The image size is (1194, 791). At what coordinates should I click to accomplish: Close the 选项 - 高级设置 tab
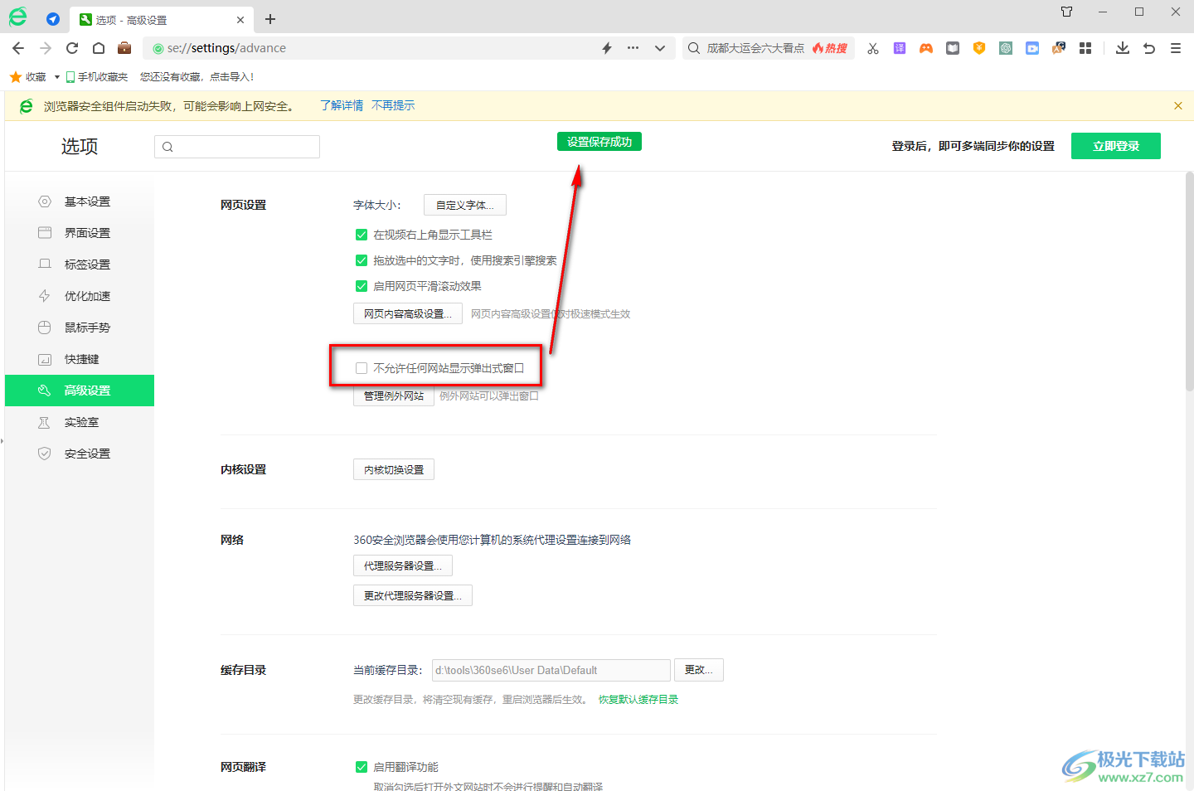pyautogui.click(x=240, y=20)
